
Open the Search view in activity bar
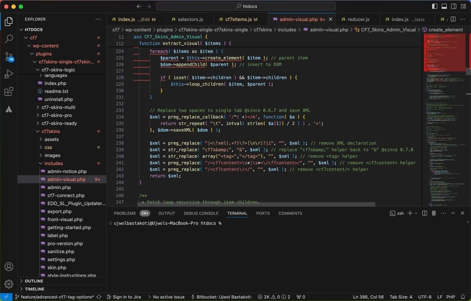click(9, 39)
